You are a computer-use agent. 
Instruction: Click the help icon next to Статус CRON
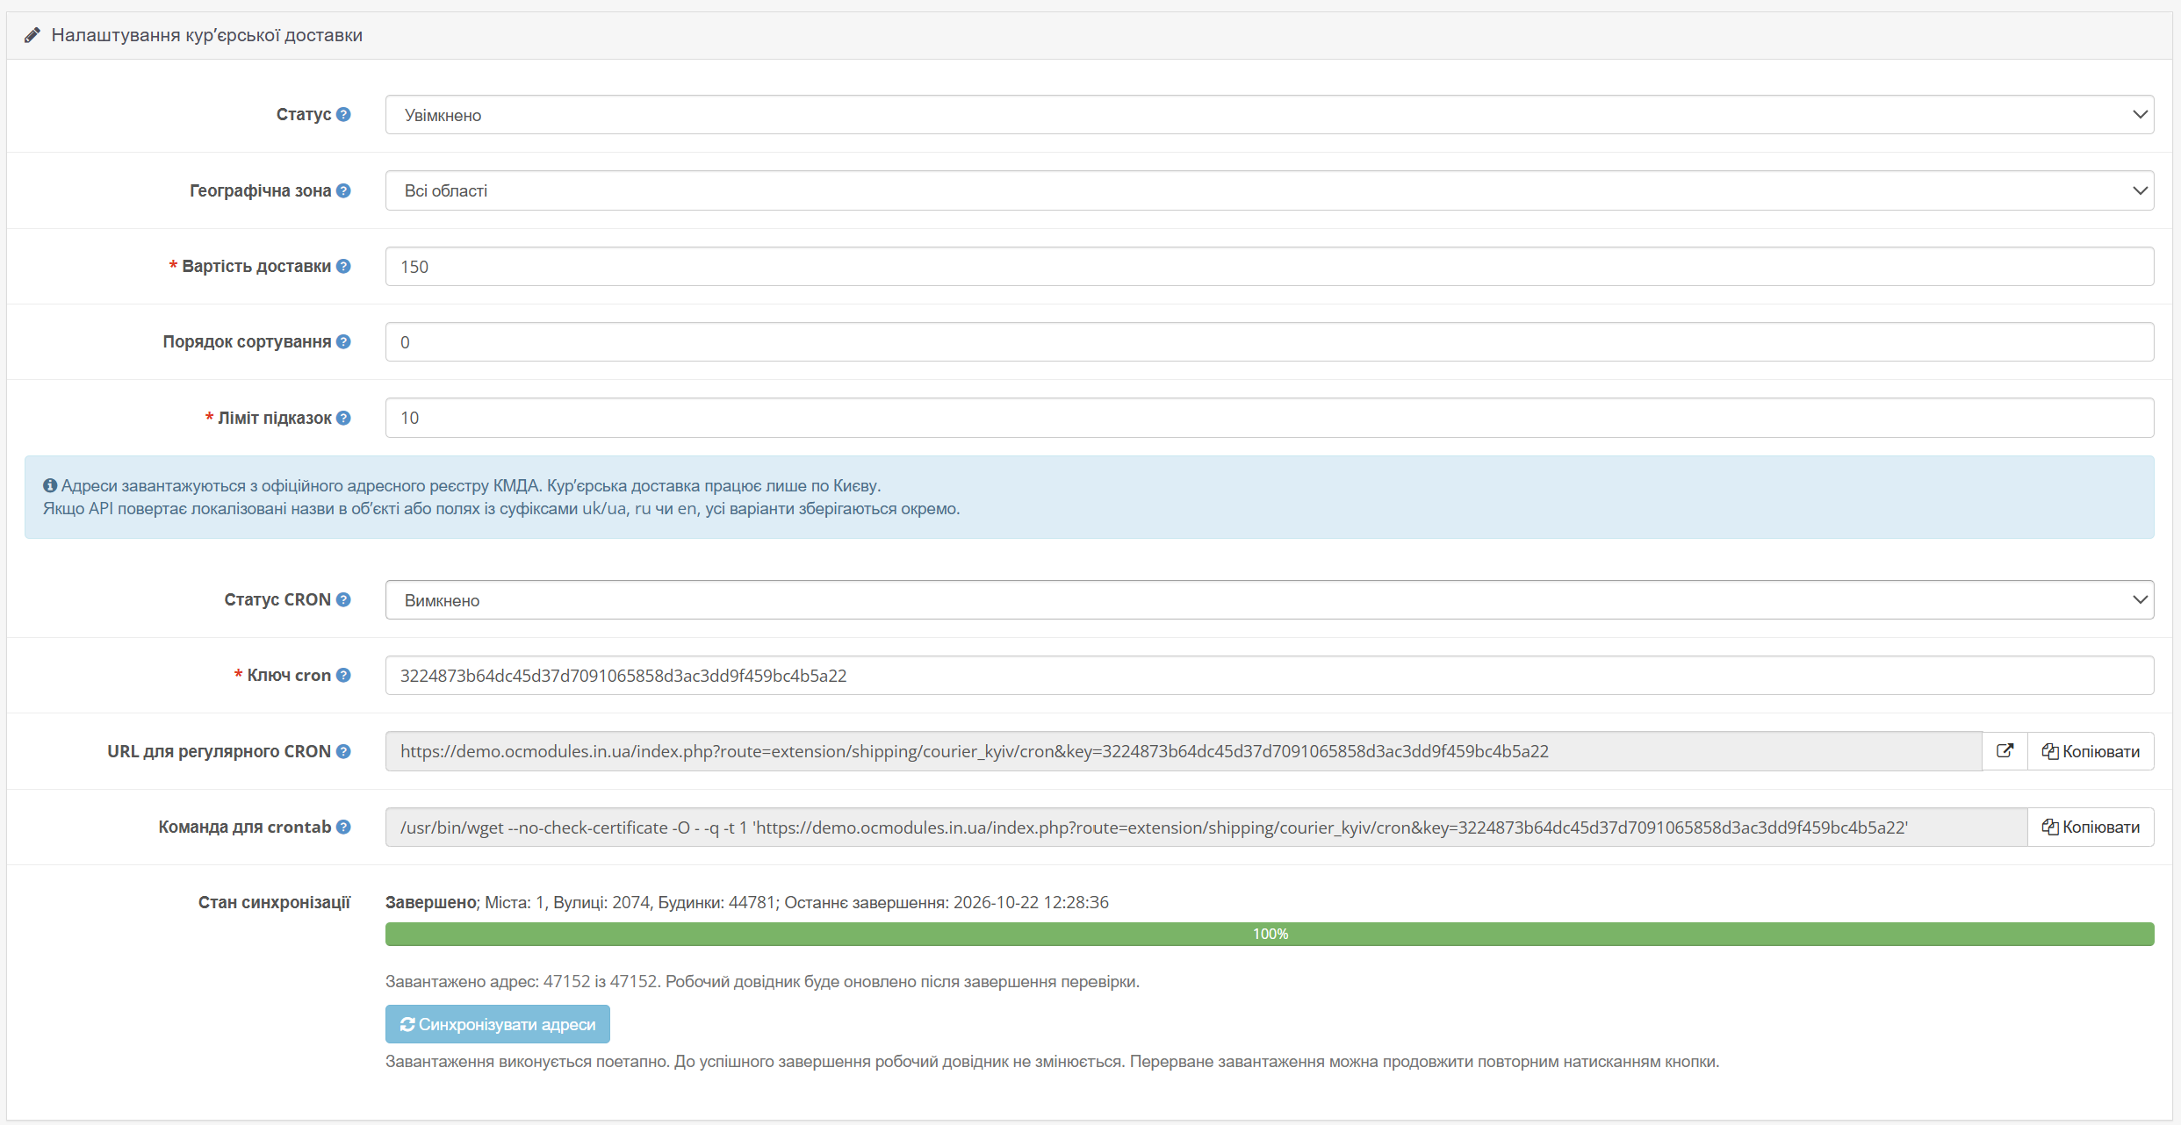[x=343, y=599]
